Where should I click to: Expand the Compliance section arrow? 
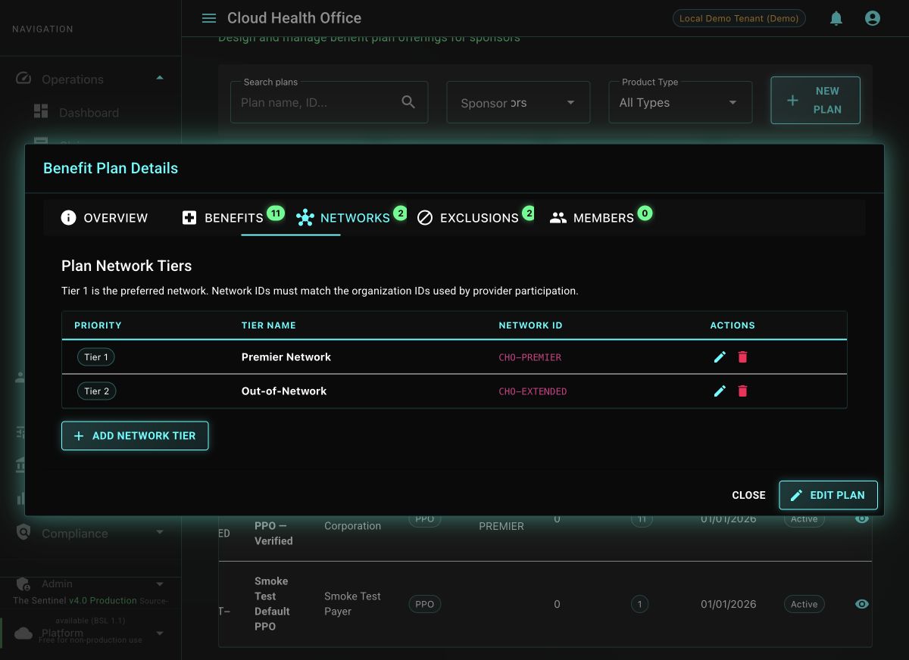(160, 532)
